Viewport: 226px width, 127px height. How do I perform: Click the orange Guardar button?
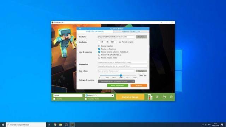pyautogui.click(x=139, y=85)
